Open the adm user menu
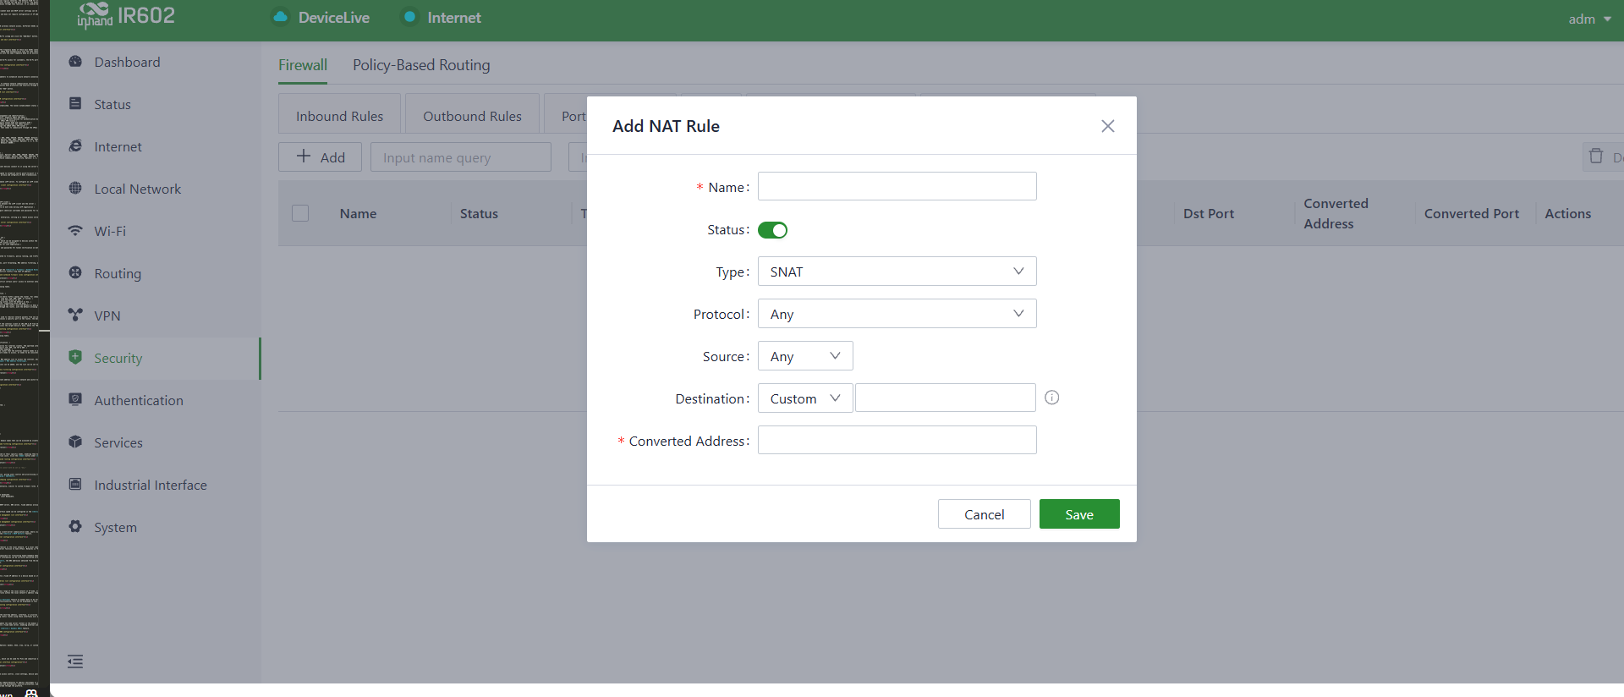This screenshot has width=1624, height=697. pos(1589,19)
